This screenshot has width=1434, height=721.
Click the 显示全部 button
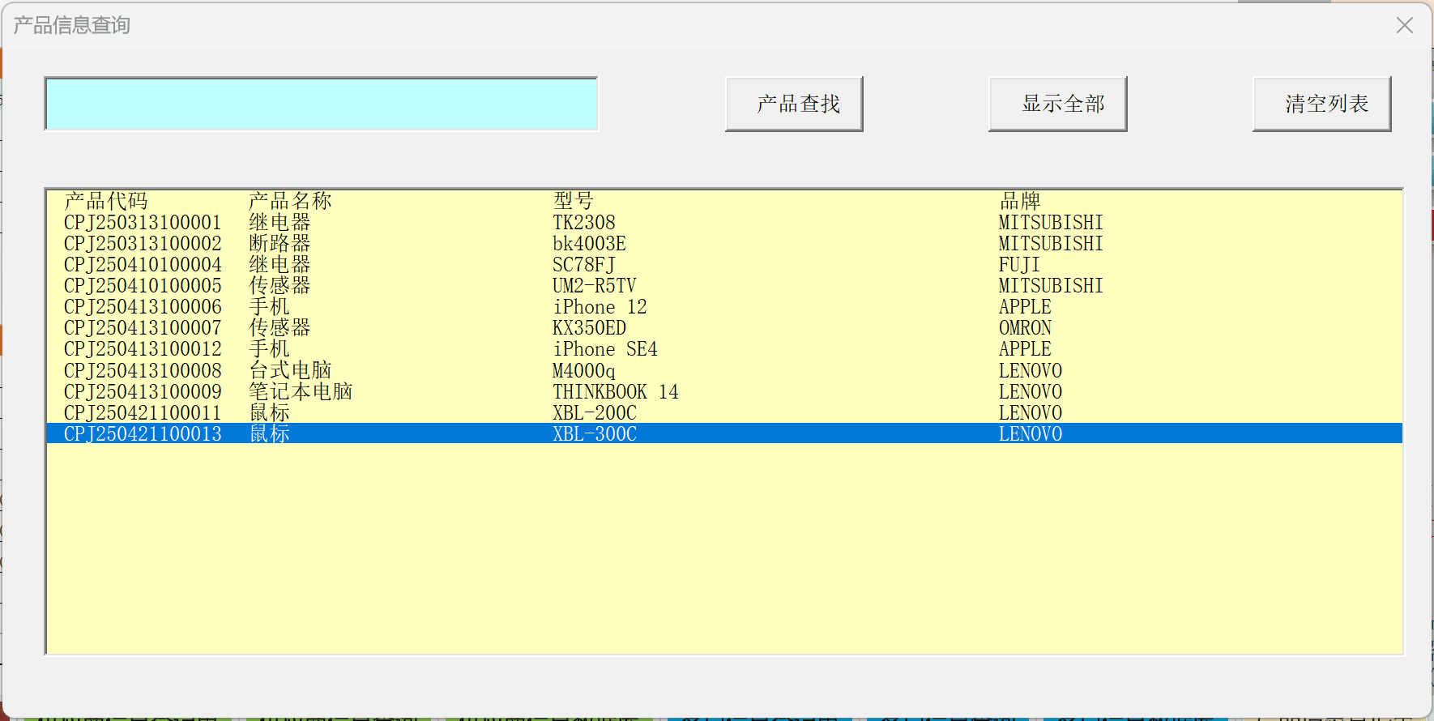(x=1058, y=104)
